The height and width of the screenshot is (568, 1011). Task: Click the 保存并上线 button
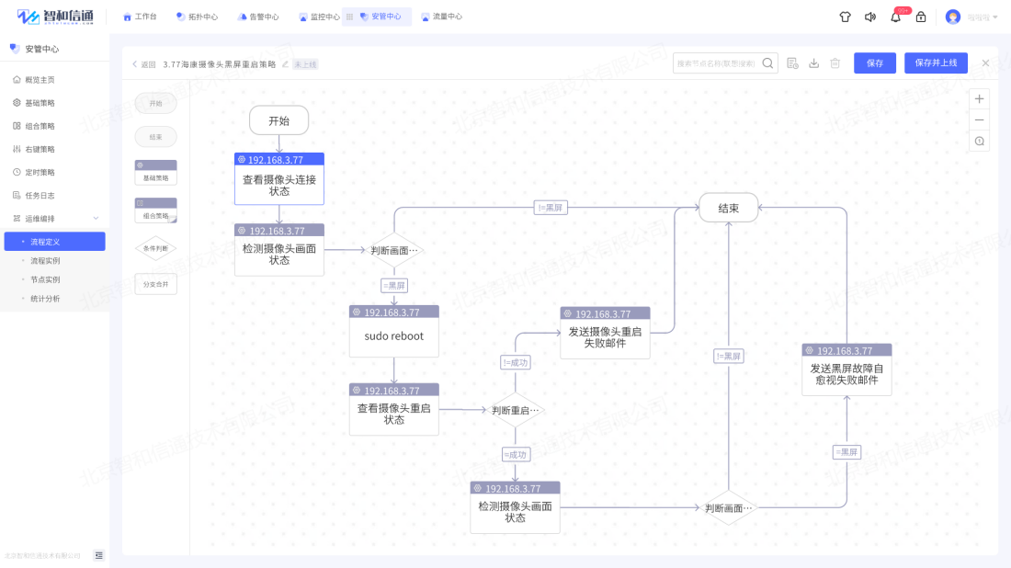coord(936,63)
